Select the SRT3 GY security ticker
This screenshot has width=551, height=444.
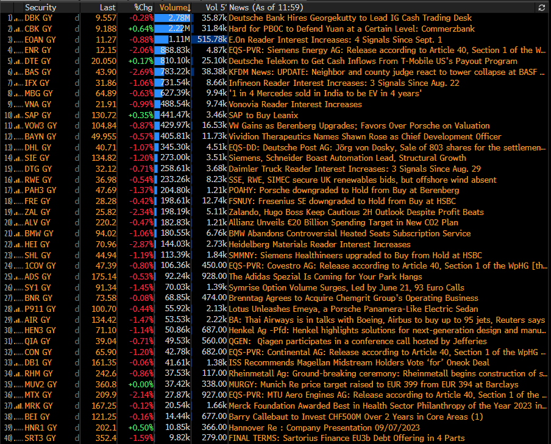(x=40, y=439)
